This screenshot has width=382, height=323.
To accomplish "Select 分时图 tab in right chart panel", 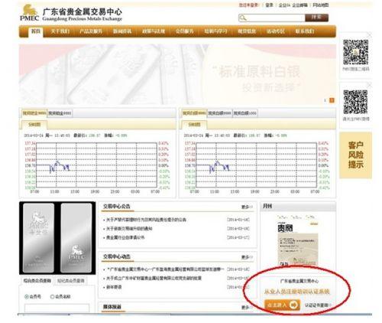I will click(194, 125).
